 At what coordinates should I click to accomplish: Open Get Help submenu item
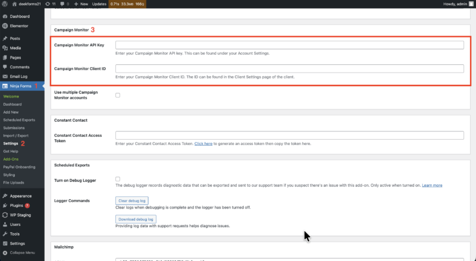(11, 152)
